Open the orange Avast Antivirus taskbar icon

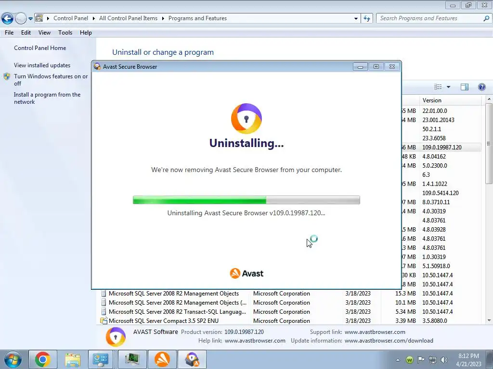pyautogui.click(x=162, y=359)
